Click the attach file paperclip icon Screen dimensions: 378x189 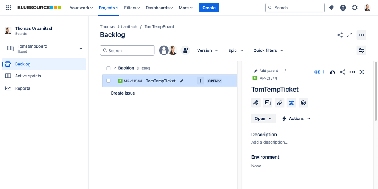(x=256, y=103)
